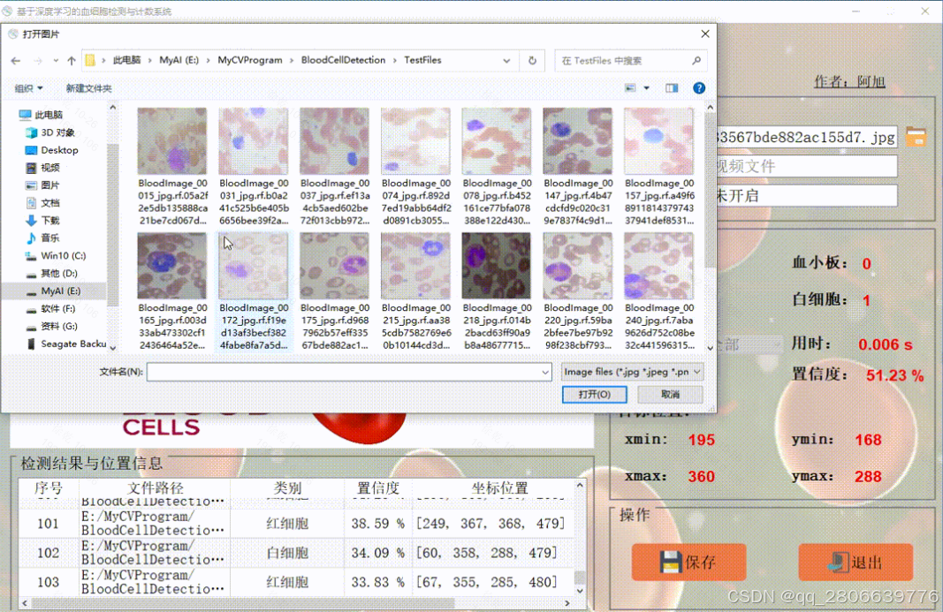Select BloodImage_00078 thumbnail
Screen dimensions: 943x612
(x=496, y=141)
